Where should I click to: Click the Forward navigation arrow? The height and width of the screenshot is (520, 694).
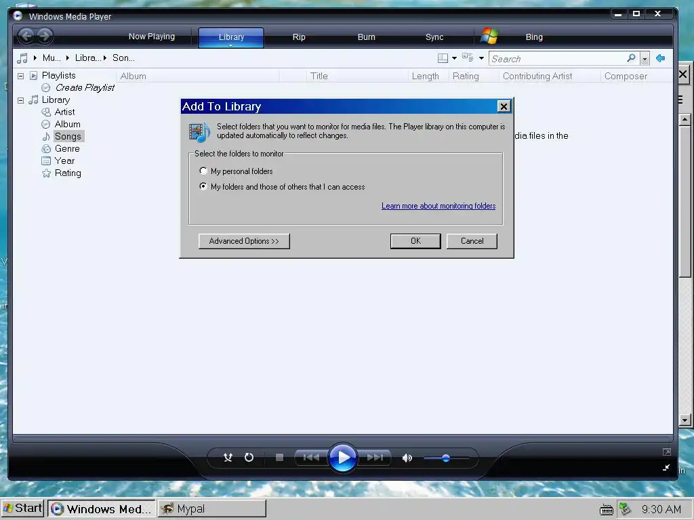tap(44, 36)
